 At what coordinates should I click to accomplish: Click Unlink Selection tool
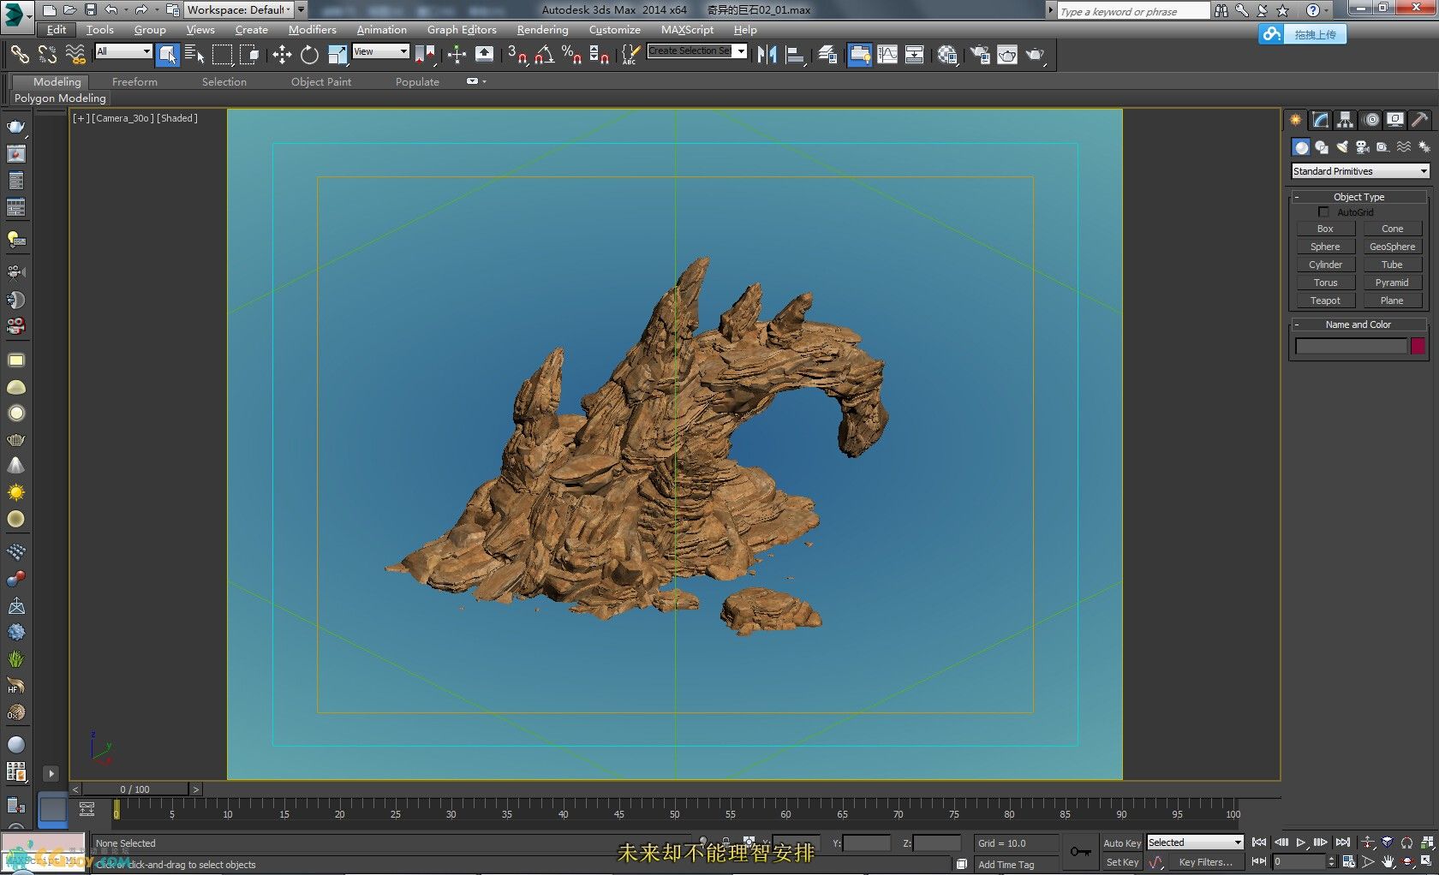[47, 55]
